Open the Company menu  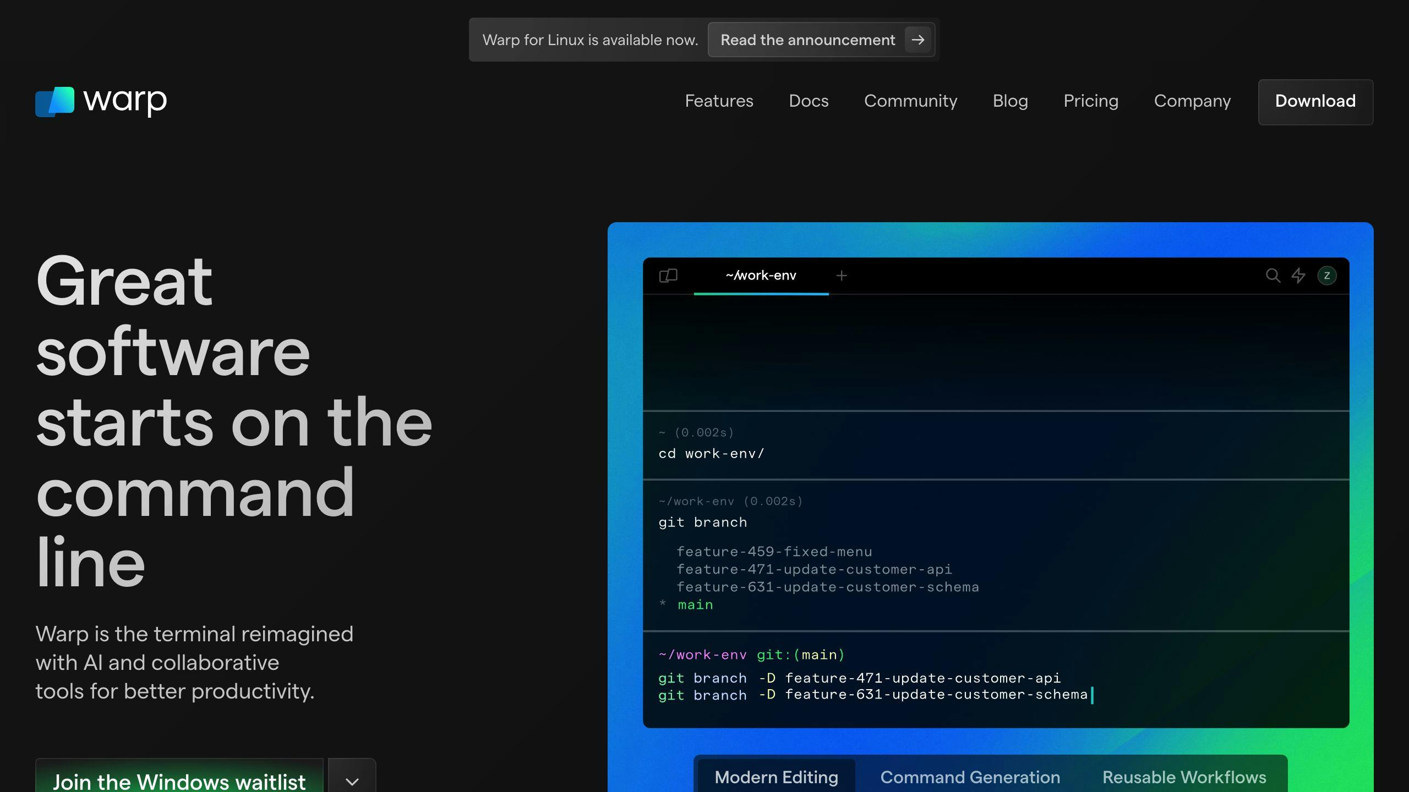[x=1192, y=101]
